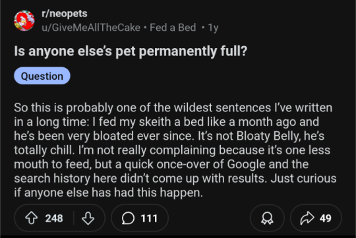Click the '1y' post timestamp
Screen dimensions: 356x238
point(213,28)
